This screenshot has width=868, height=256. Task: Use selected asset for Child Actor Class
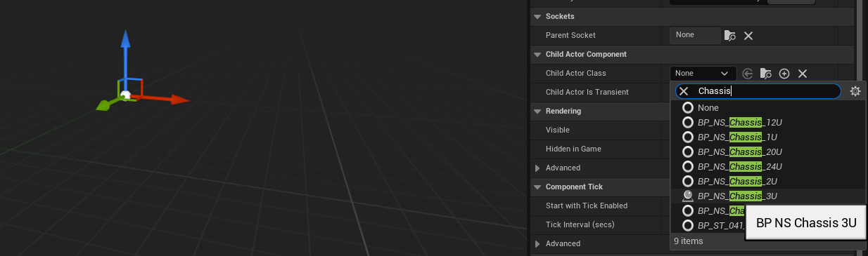point(748,73)
